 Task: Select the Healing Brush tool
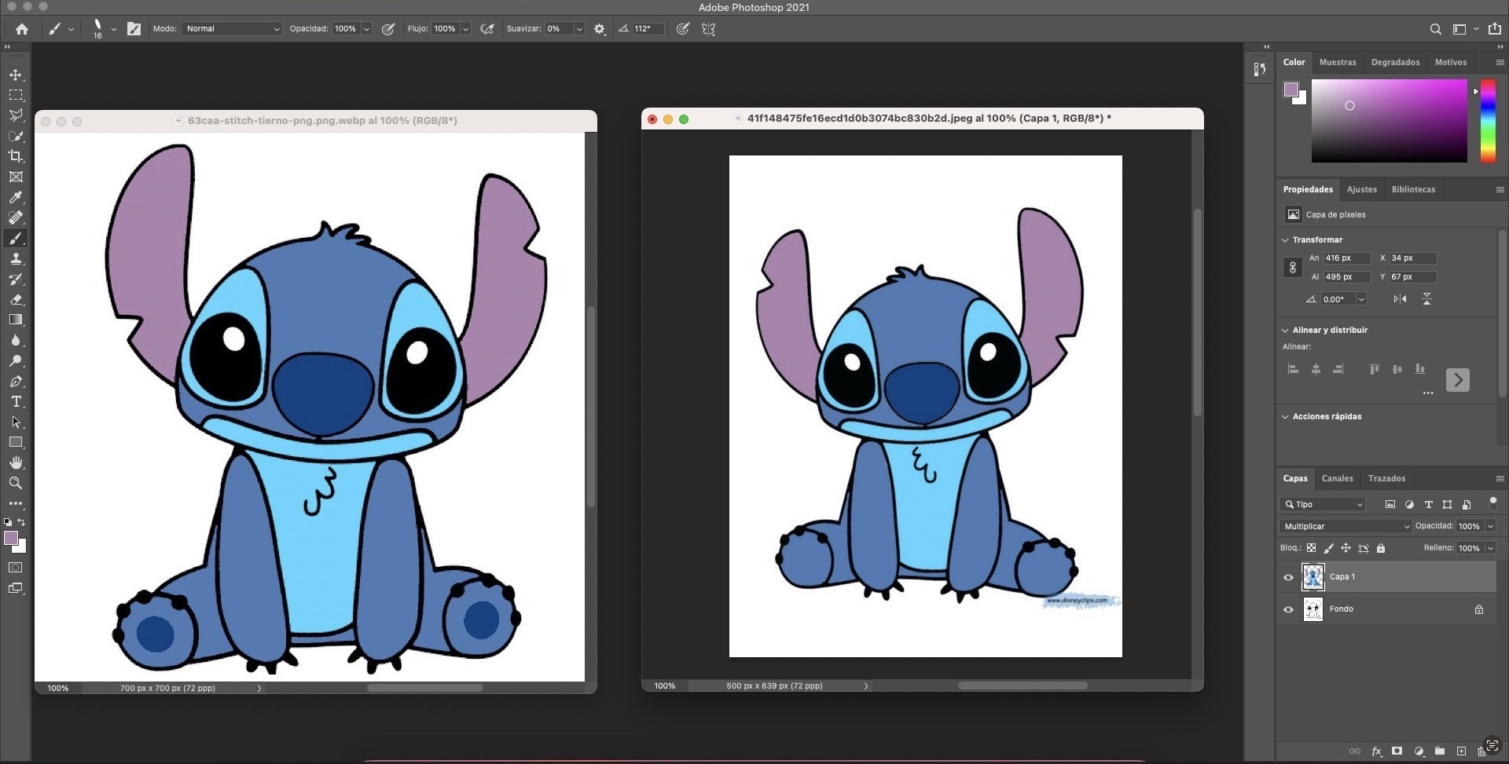(16, 218)
